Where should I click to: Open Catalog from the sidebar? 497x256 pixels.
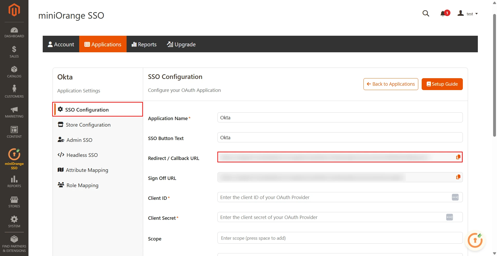coord(14,70)
